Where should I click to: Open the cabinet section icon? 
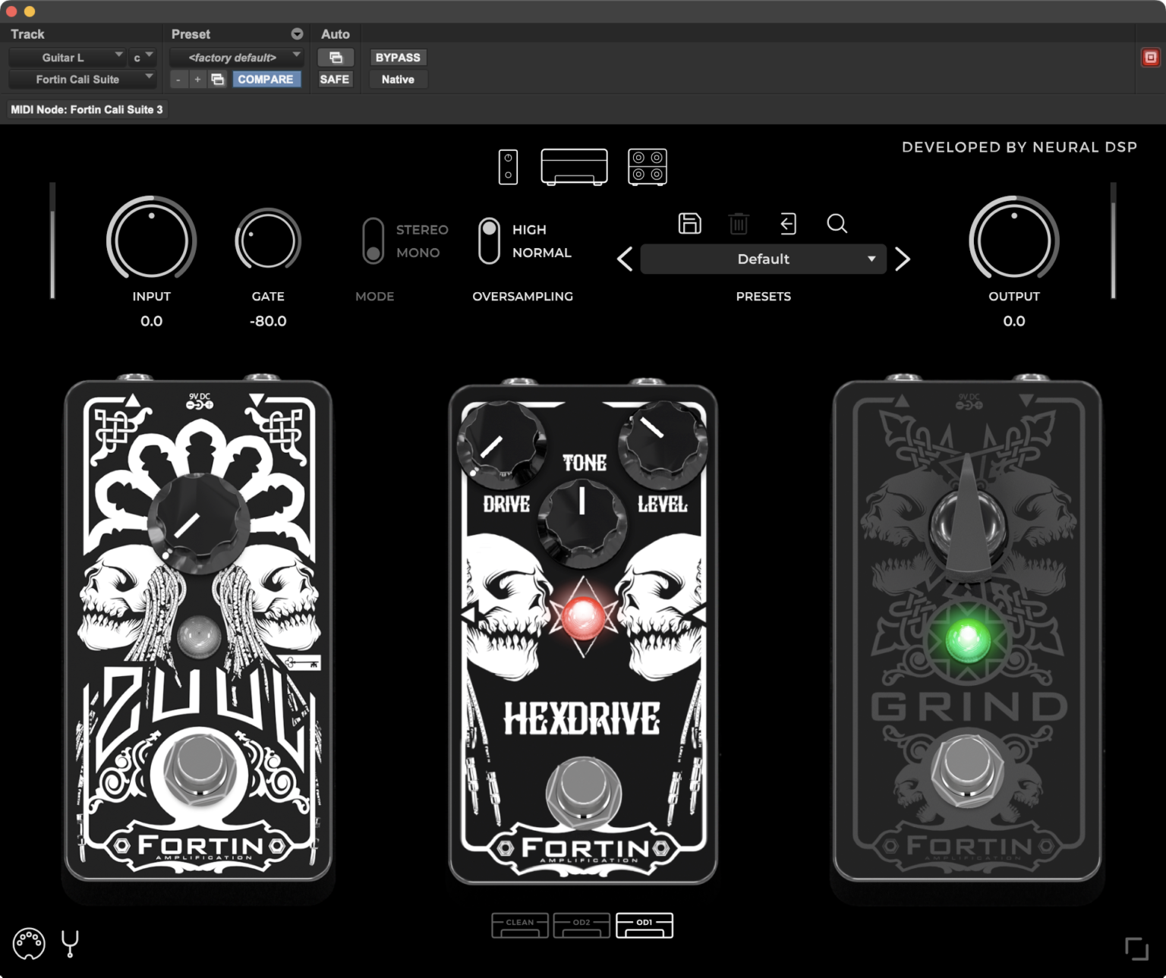647,167
